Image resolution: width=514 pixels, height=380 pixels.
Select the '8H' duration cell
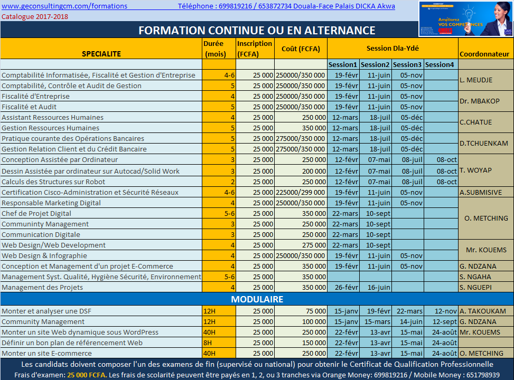(x=219, y=343)
